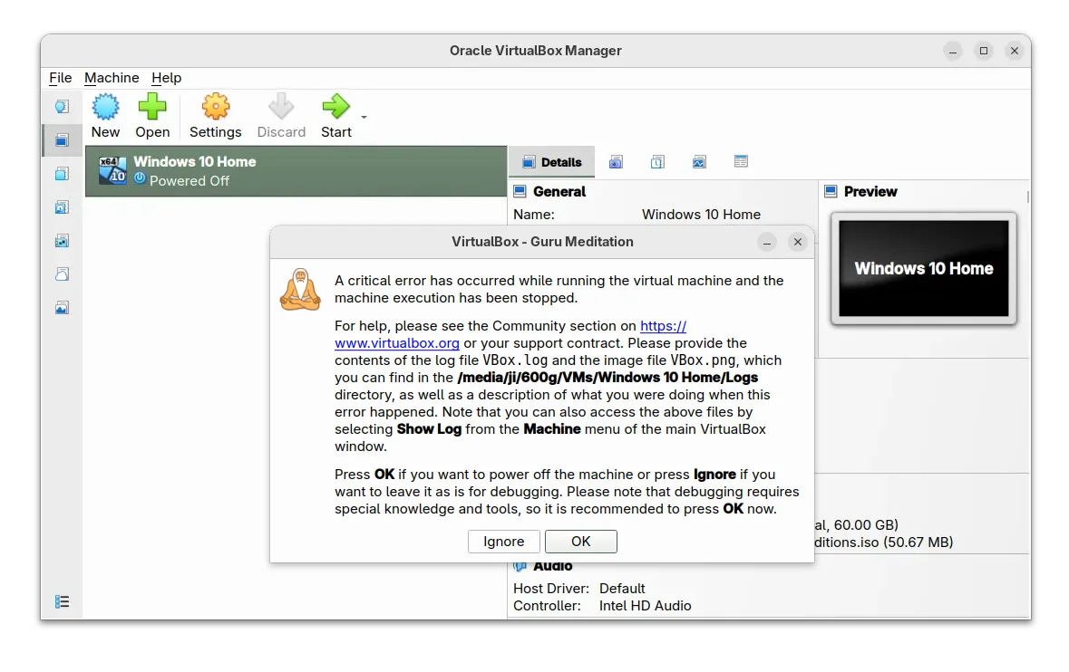
Task: Click the New virtual machine toolbar button
Action: [x=106, y=117]
